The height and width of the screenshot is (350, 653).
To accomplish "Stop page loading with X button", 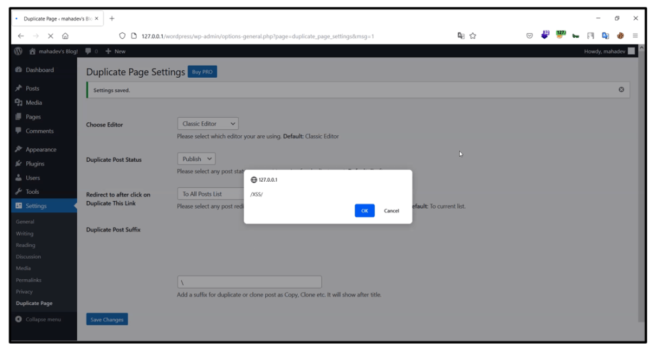I will [50, 36].
